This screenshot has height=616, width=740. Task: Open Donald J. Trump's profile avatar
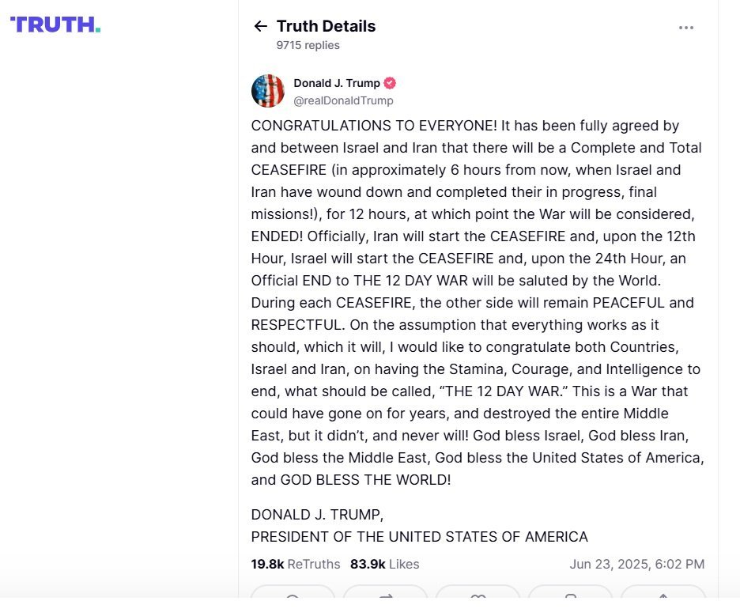coord(267,91)
